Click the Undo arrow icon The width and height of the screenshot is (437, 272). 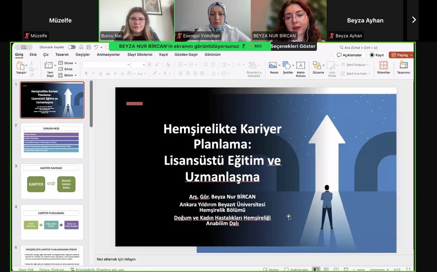(96, 47)
